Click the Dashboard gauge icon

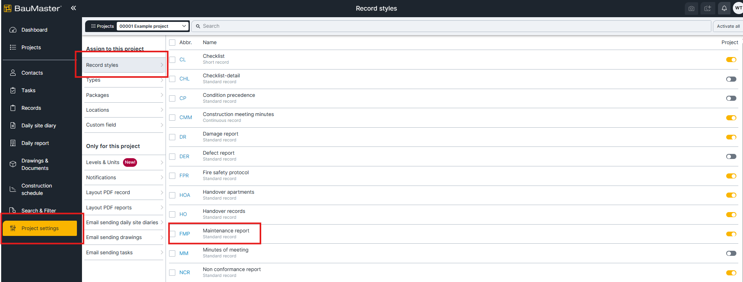click(13, 30)
